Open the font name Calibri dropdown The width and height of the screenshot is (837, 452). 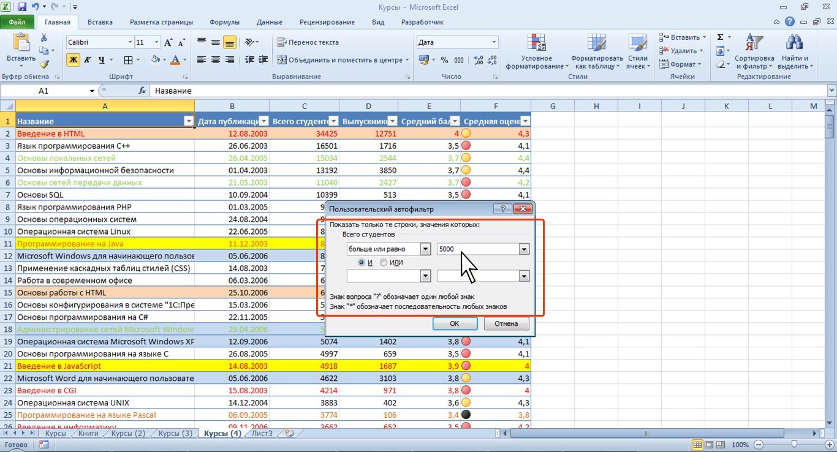coord(130,42)
